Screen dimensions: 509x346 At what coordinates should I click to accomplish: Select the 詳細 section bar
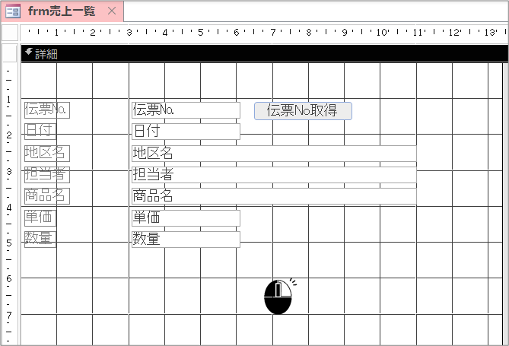coord(264,53)
